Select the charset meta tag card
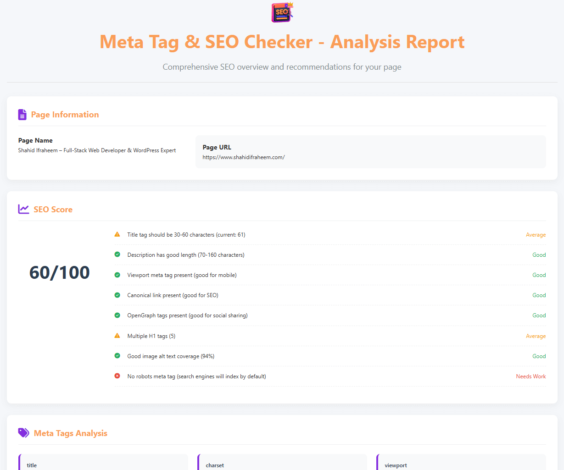This screenshot has width=564, height=470. tap(282, 463)
